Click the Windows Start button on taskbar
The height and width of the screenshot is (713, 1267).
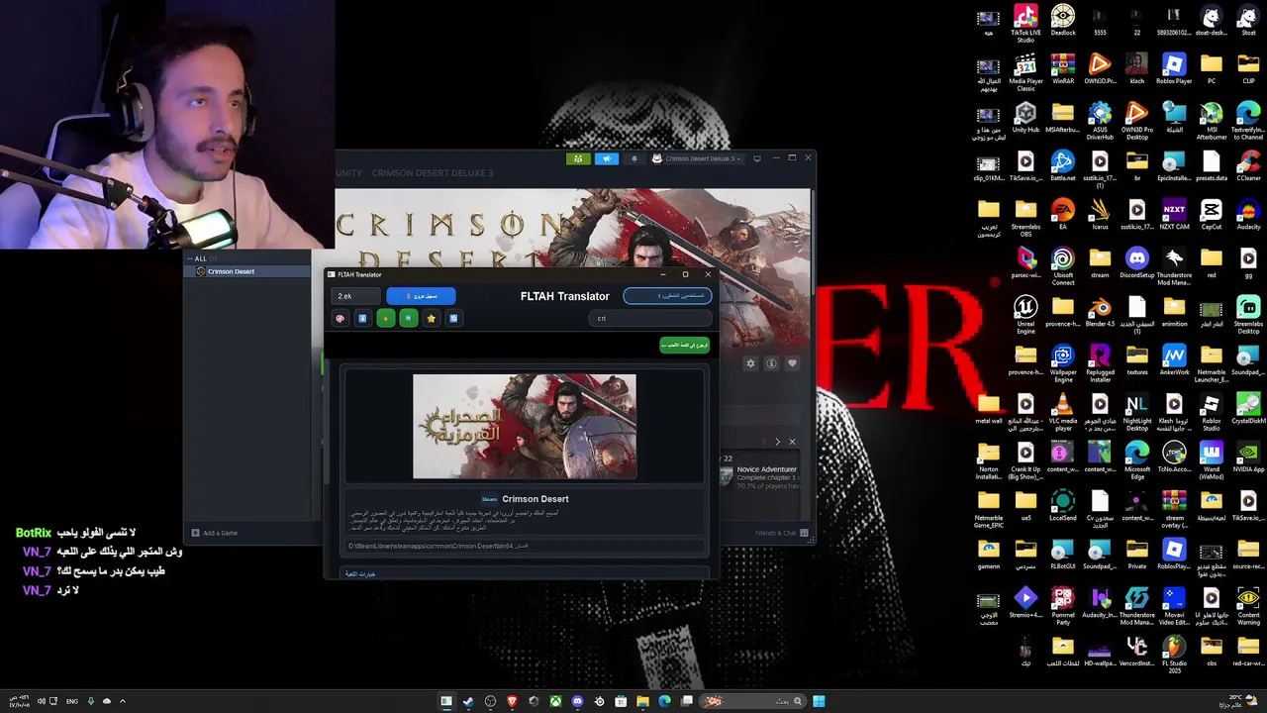819,701
